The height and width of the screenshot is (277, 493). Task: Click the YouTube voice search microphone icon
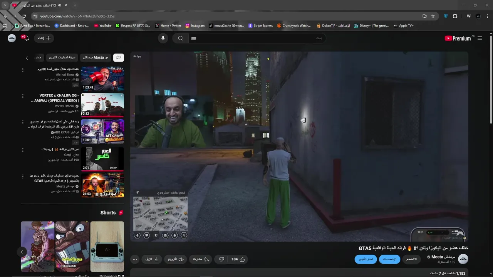click(163, 38)
